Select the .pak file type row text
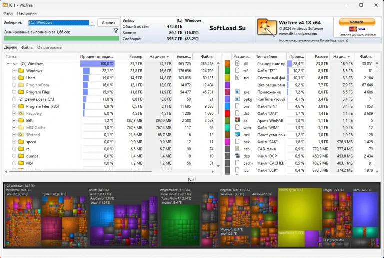384x258 pixels. [x=246, y=142]
